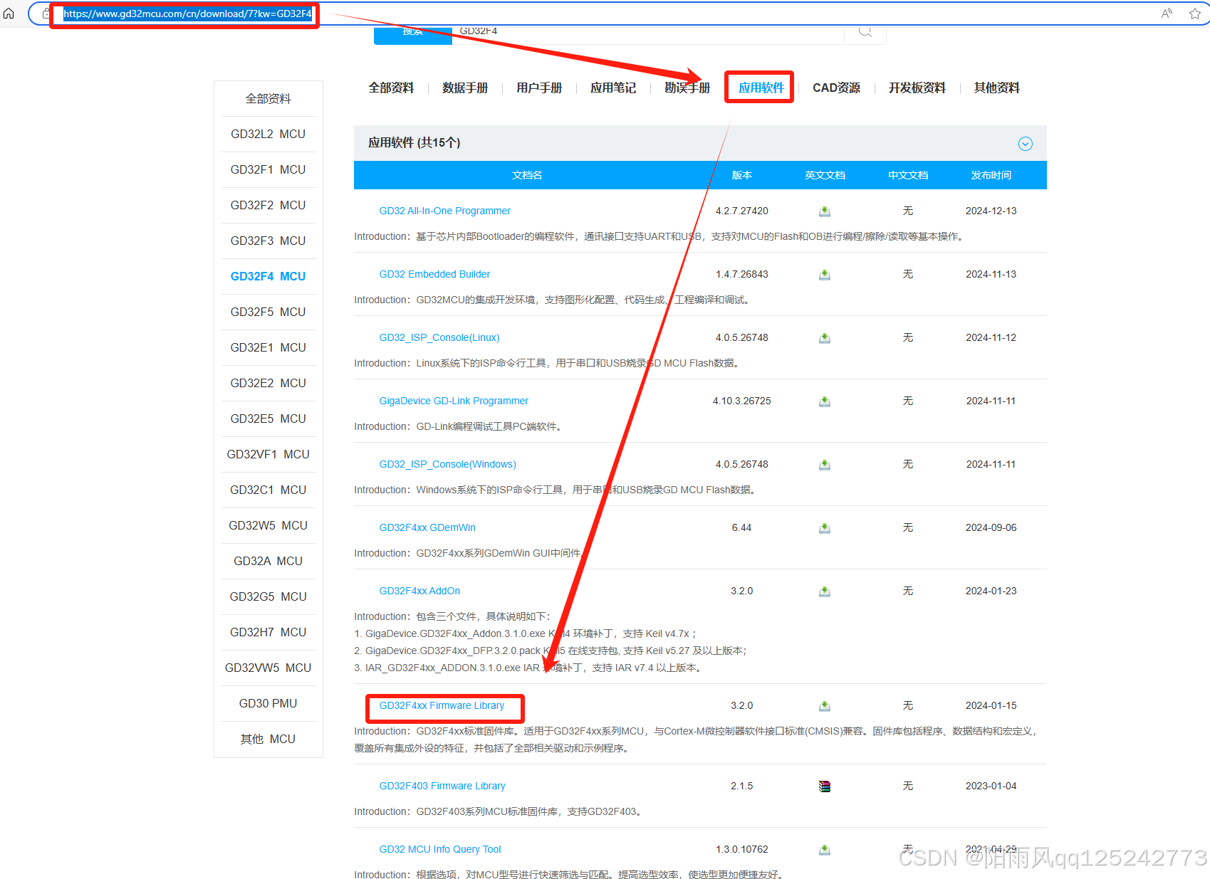
Task: Click version 4.2.7.27420 cell
Action: 742,211
